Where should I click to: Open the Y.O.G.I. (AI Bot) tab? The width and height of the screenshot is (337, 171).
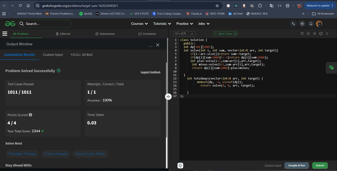point(81,55)
